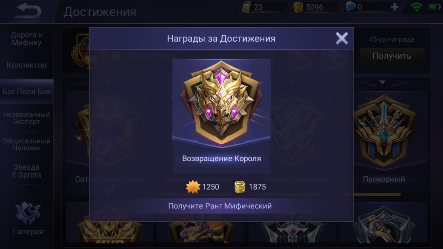
Task: Open the Независимый Эксперт tab
Action: [x=27, y=118]
